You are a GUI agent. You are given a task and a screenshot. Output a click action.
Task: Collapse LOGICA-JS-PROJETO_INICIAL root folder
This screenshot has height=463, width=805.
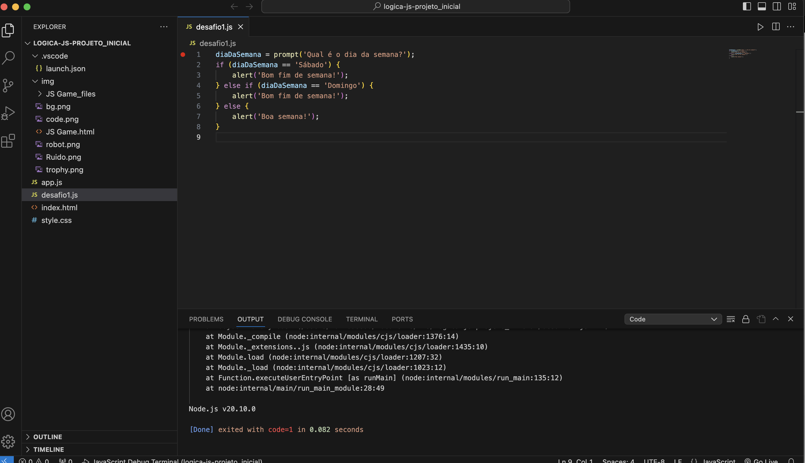pyautogui.click(x=100, y=43)
